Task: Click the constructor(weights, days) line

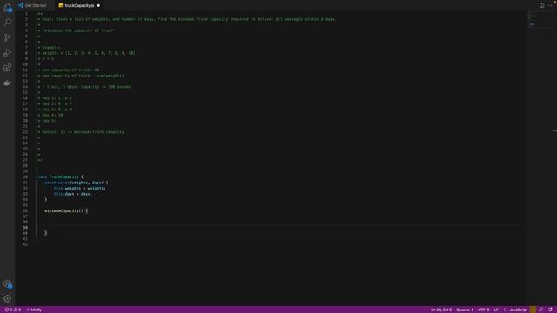Action: click(77, 183)
